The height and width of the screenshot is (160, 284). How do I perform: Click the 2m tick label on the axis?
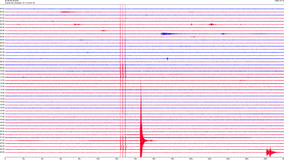24,159
